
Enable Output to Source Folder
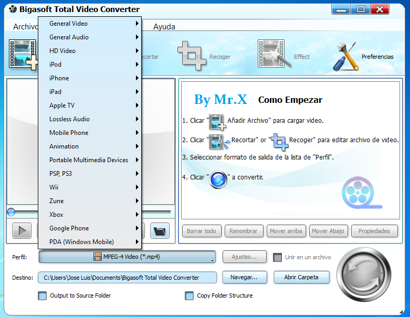pos(43,295)
